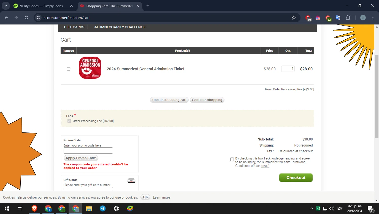
Task: Select the Shopping Cart Summerfest tab
Action: pos(109,6)
